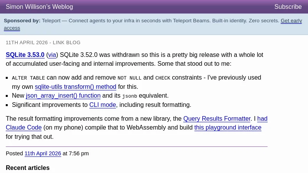Click the CHECK code text
The height and width of the screenshot is (173, 308).
coord(162,78)
